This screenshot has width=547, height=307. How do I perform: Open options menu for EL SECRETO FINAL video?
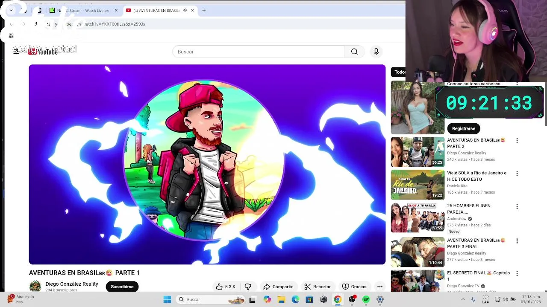517,273
